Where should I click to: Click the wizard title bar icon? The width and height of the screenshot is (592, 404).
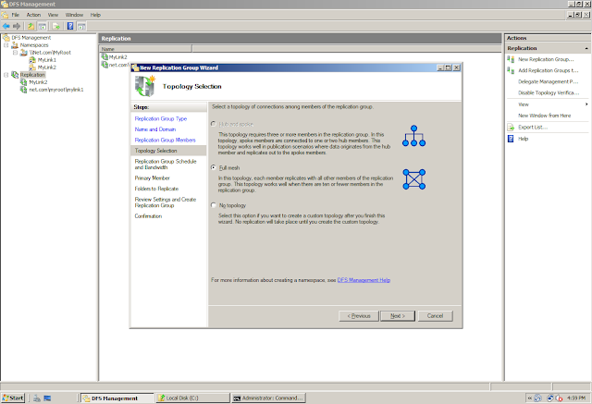(135, 67)
